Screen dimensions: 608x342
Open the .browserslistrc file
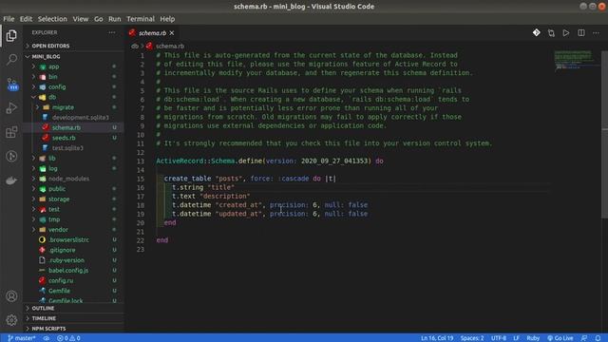point(74,239)
